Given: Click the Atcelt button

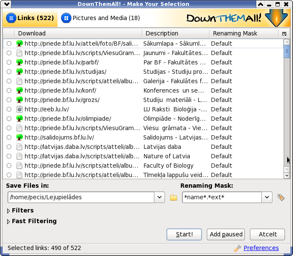Looking at the screenshot, I should click(267, 234).
